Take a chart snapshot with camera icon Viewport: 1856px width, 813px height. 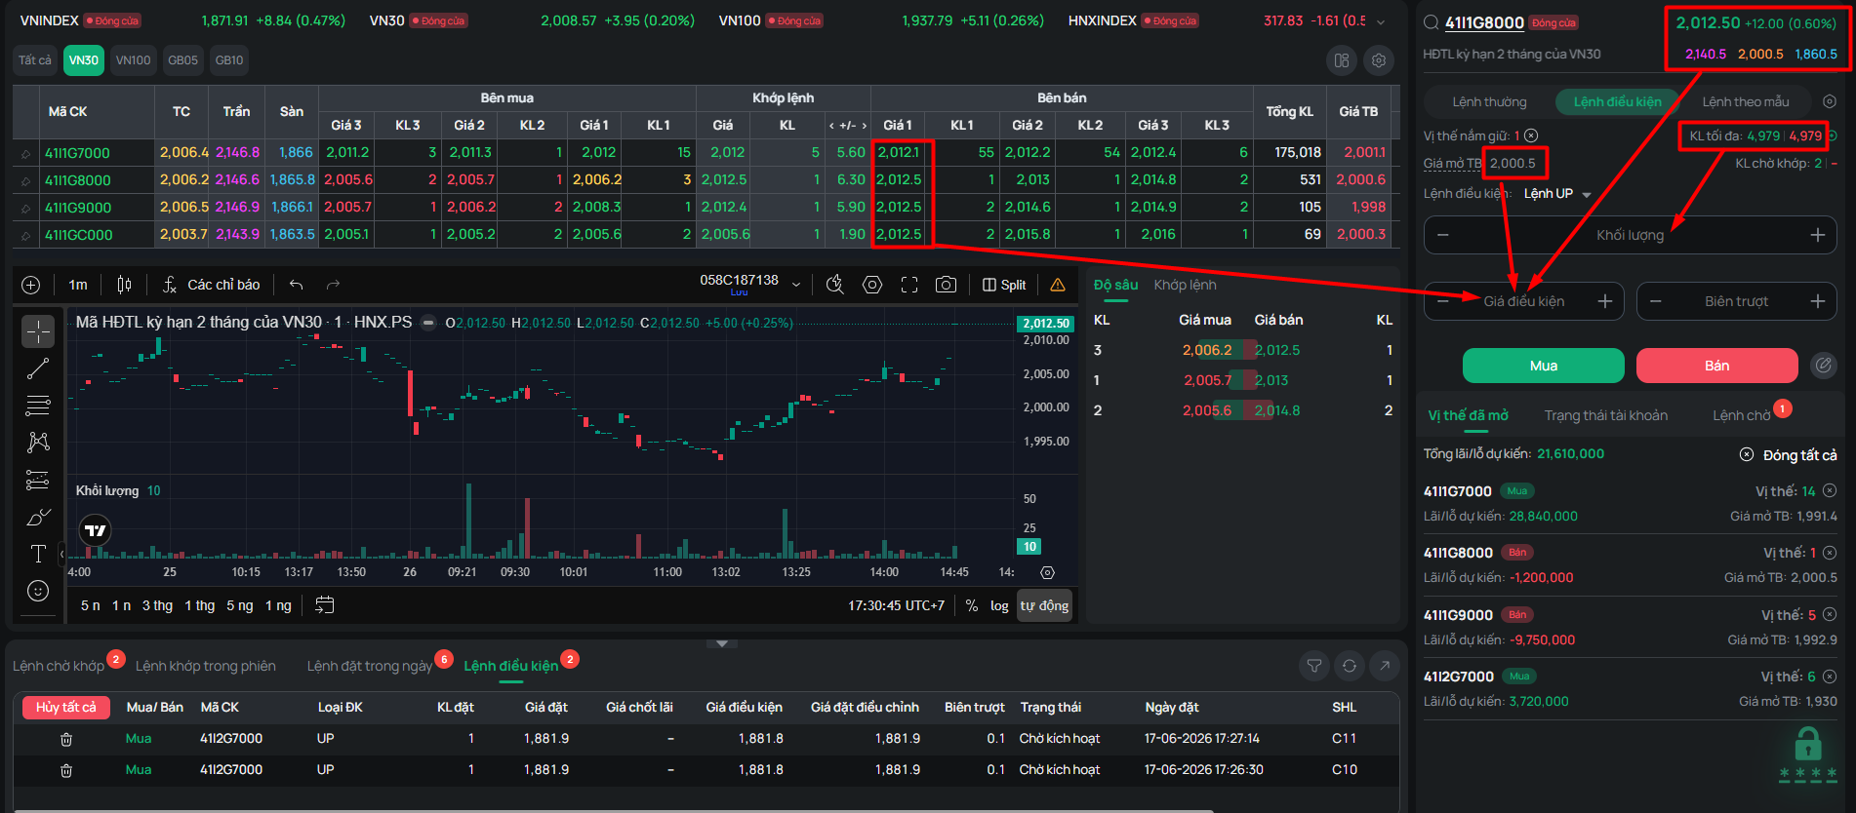[x=946, y=285]
